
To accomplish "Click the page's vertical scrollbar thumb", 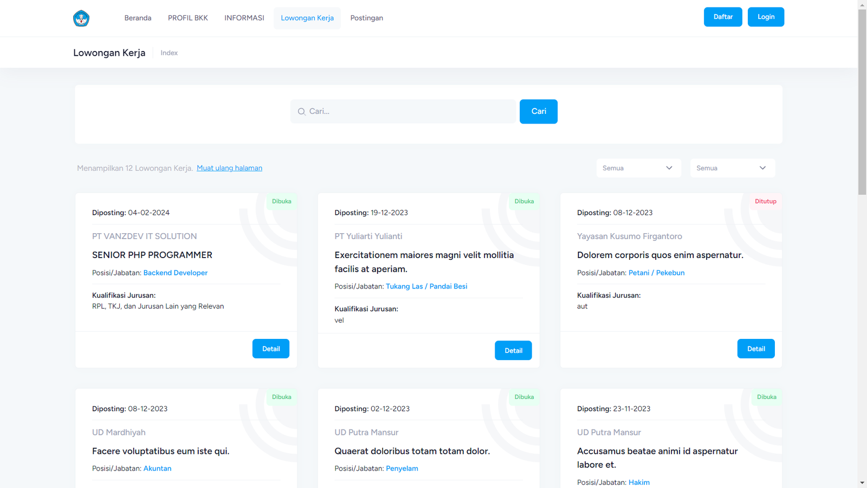I will coord(862,102).
